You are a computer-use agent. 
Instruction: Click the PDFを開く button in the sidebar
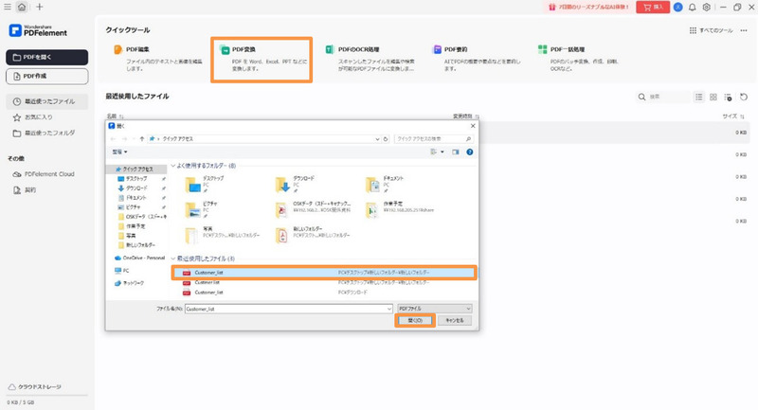(46, 57)
